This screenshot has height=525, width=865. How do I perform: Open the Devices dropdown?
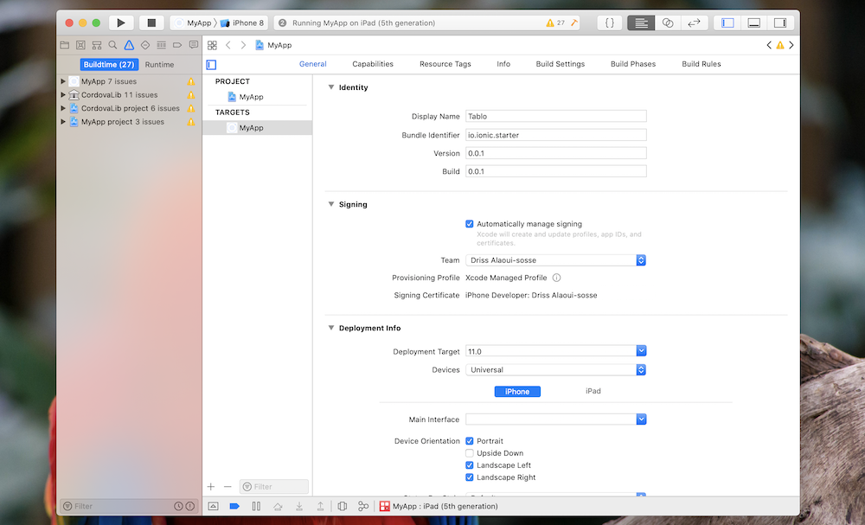pos(555,370)
